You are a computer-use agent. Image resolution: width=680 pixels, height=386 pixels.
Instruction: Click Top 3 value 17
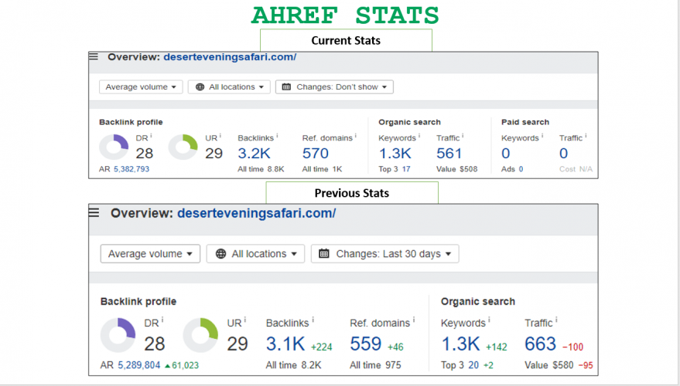coord(406,169)
